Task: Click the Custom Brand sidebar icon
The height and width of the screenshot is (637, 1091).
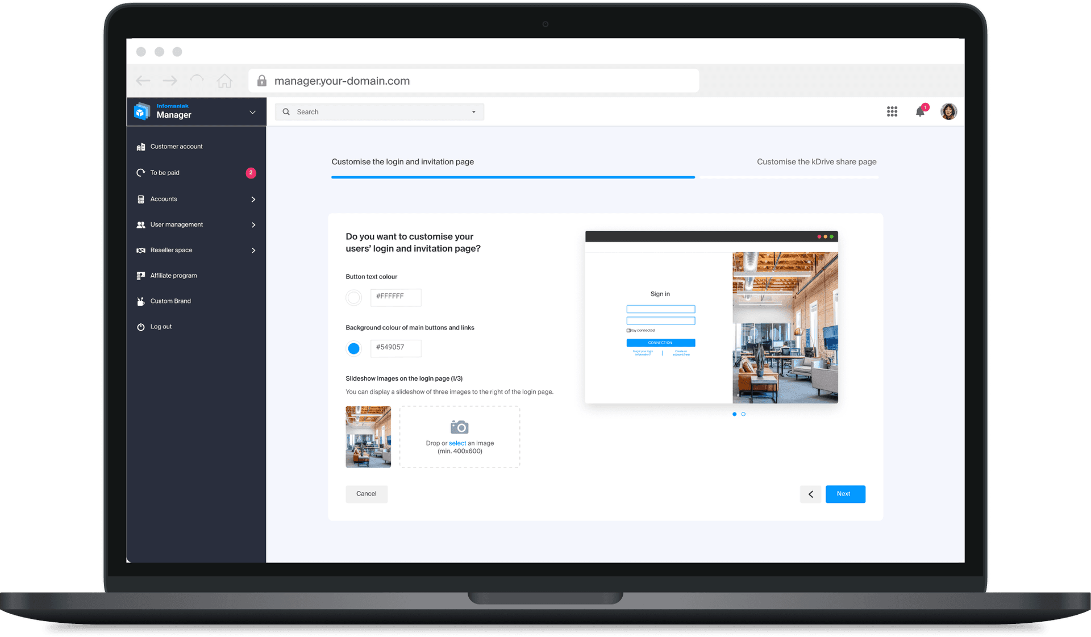Action: pyautogui.click(x=140, y=301)
